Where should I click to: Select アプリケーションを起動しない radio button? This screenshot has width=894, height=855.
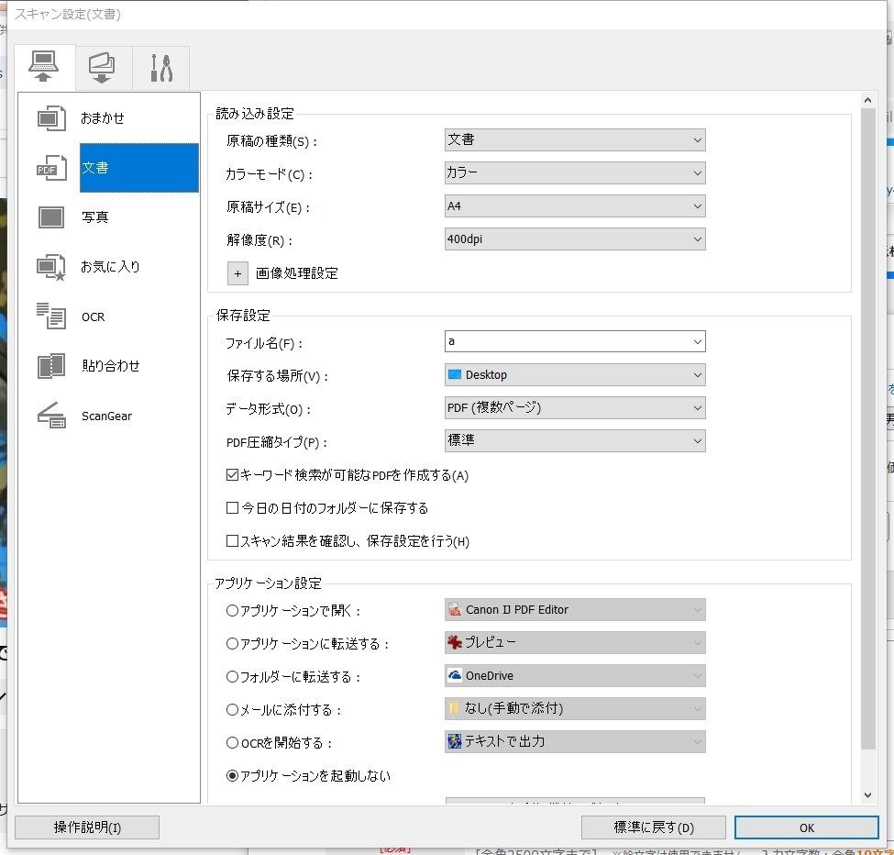pyautogui.click(x=232, y=776)
